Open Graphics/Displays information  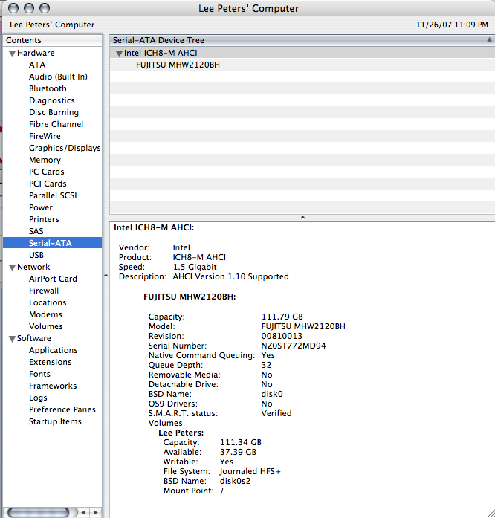pos(65,148)
